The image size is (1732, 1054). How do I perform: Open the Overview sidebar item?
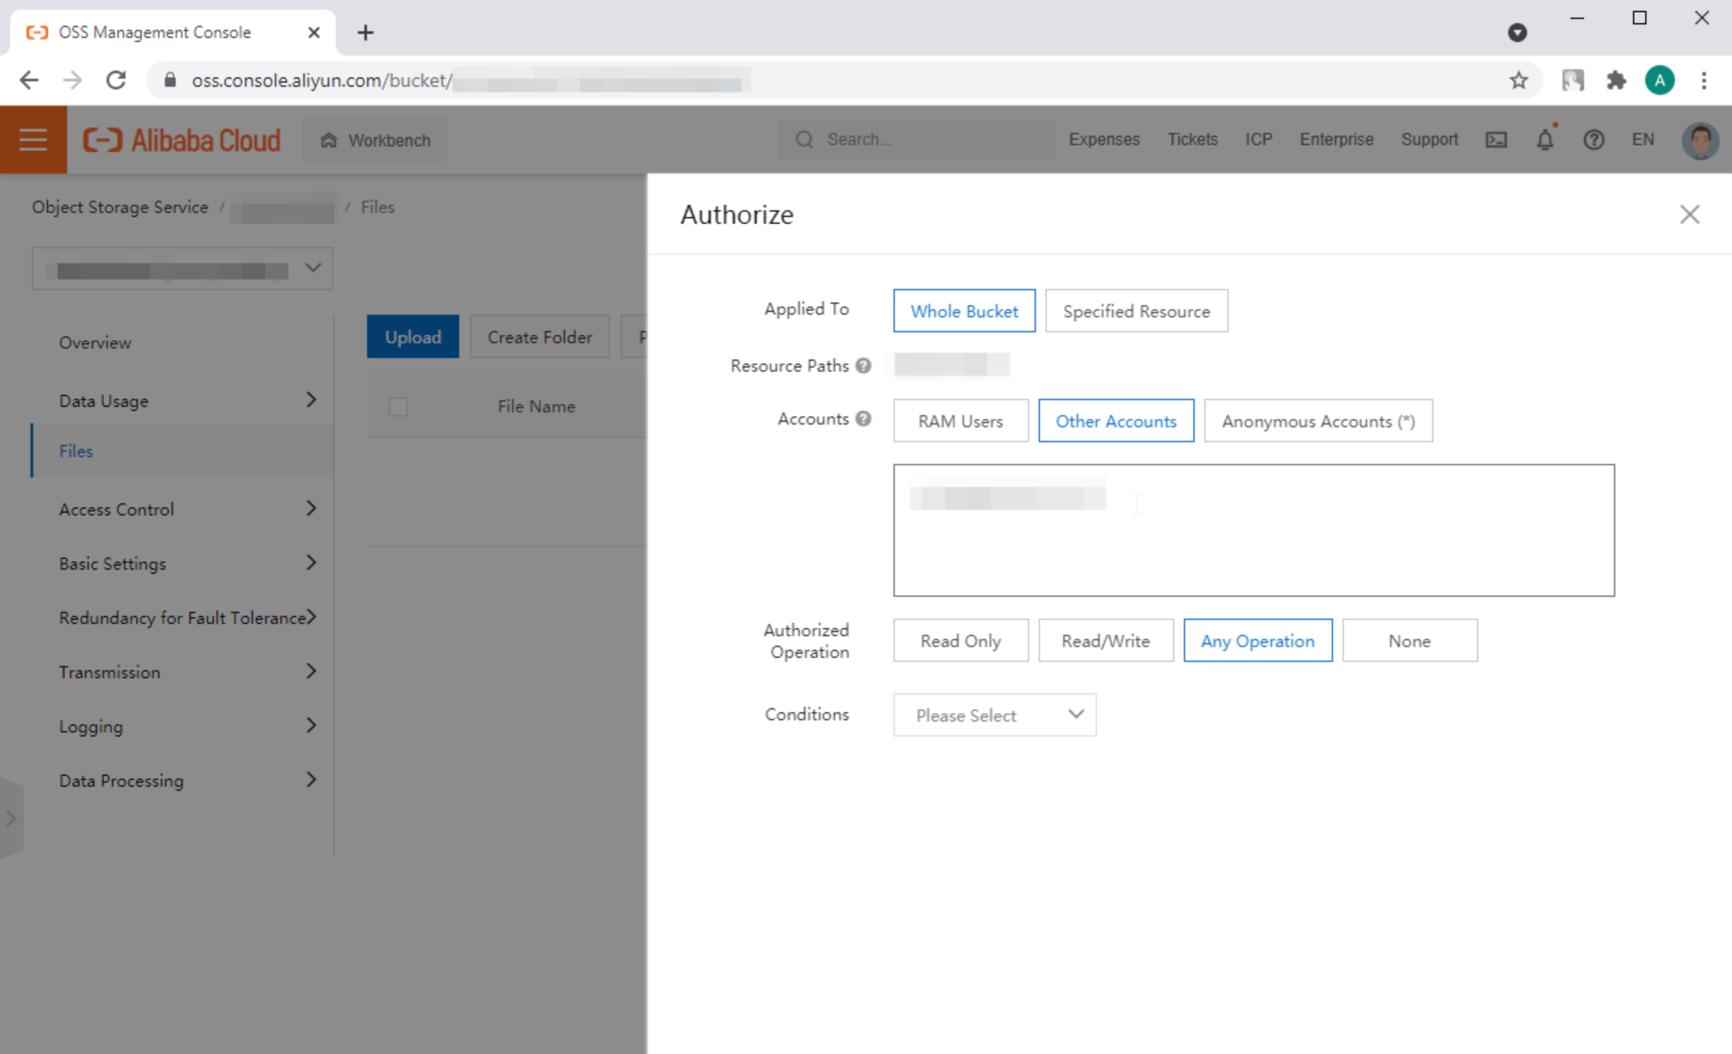(95, 343)
